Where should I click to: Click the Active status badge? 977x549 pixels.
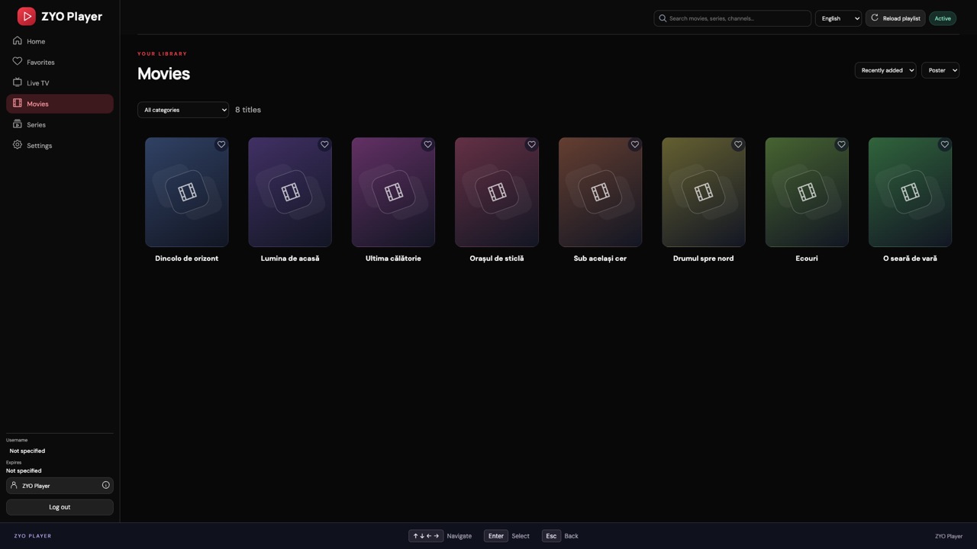943,18
